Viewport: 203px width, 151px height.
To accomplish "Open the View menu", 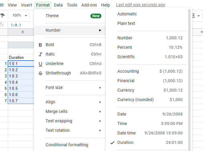I will tap(12, 5).
